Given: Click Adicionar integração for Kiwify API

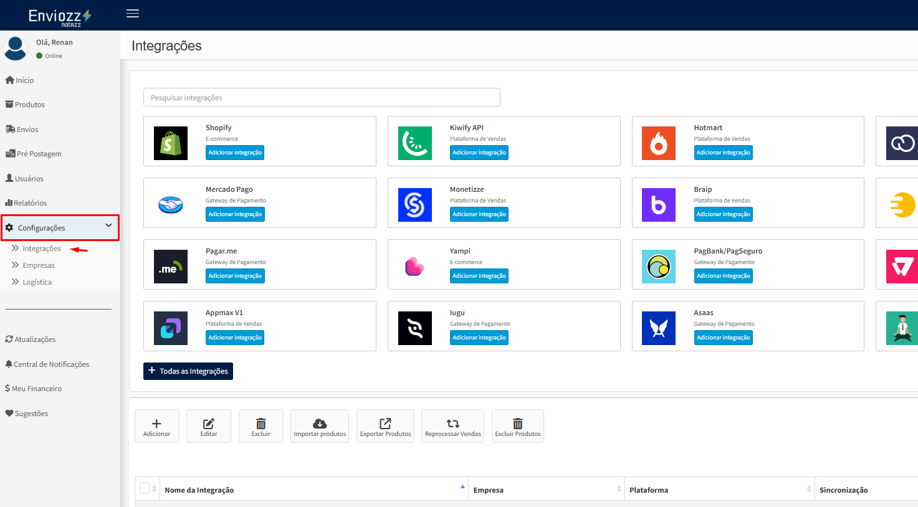Looking at the screenshot, I should click(479, 153).
